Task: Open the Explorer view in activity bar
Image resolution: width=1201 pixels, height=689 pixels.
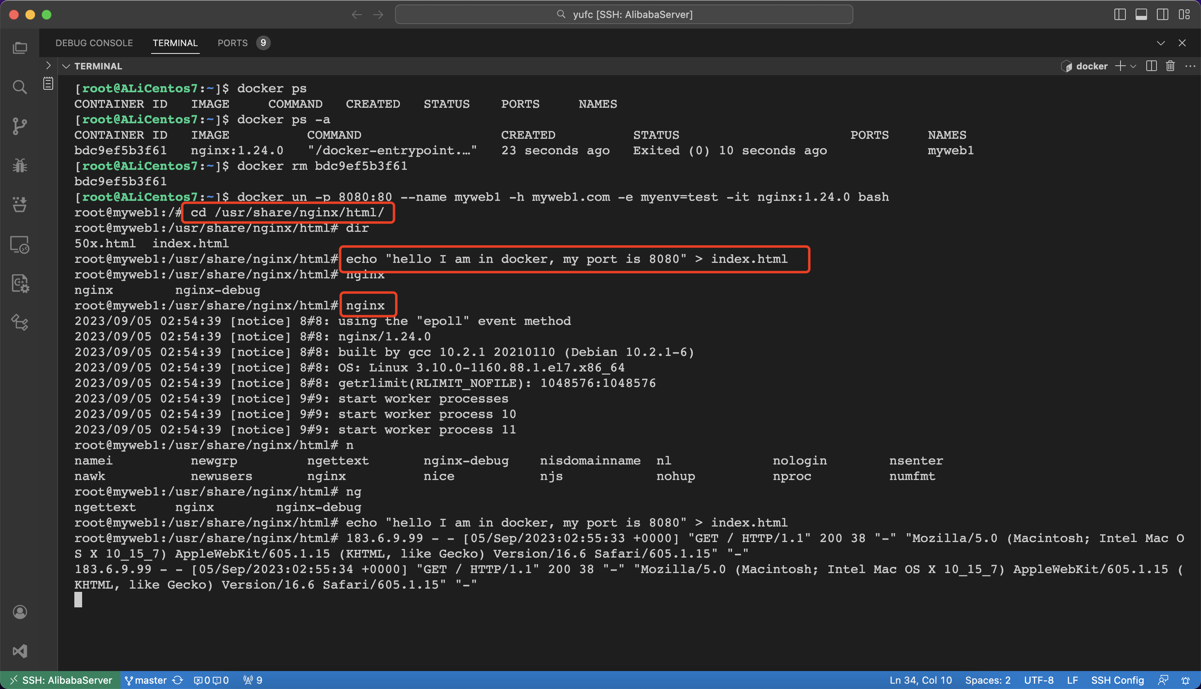Action: coord(20,48)
